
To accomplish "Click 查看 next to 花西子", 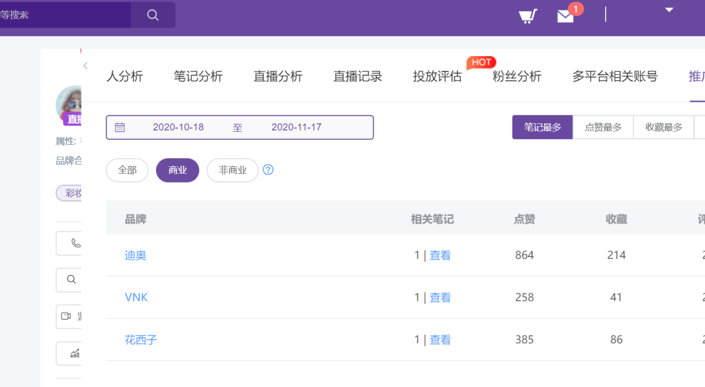I will point(441,339).
